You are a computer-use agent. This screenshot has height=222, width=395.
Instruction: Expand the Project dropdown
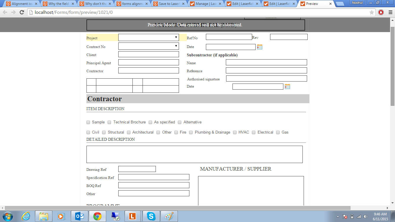148,38
